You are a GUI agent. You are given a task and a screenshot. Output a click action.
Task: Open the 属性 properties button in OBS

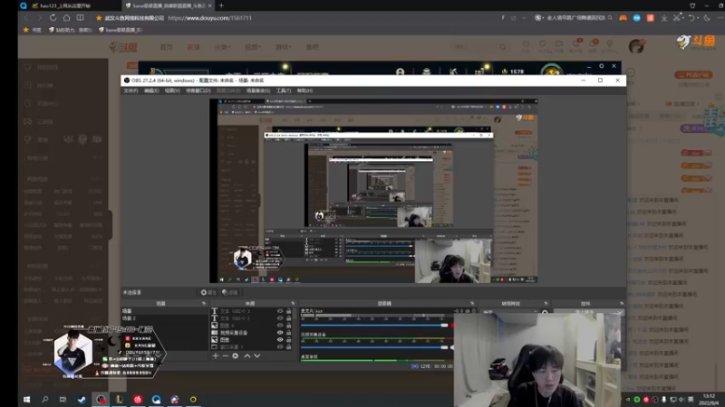coord(208,292)
